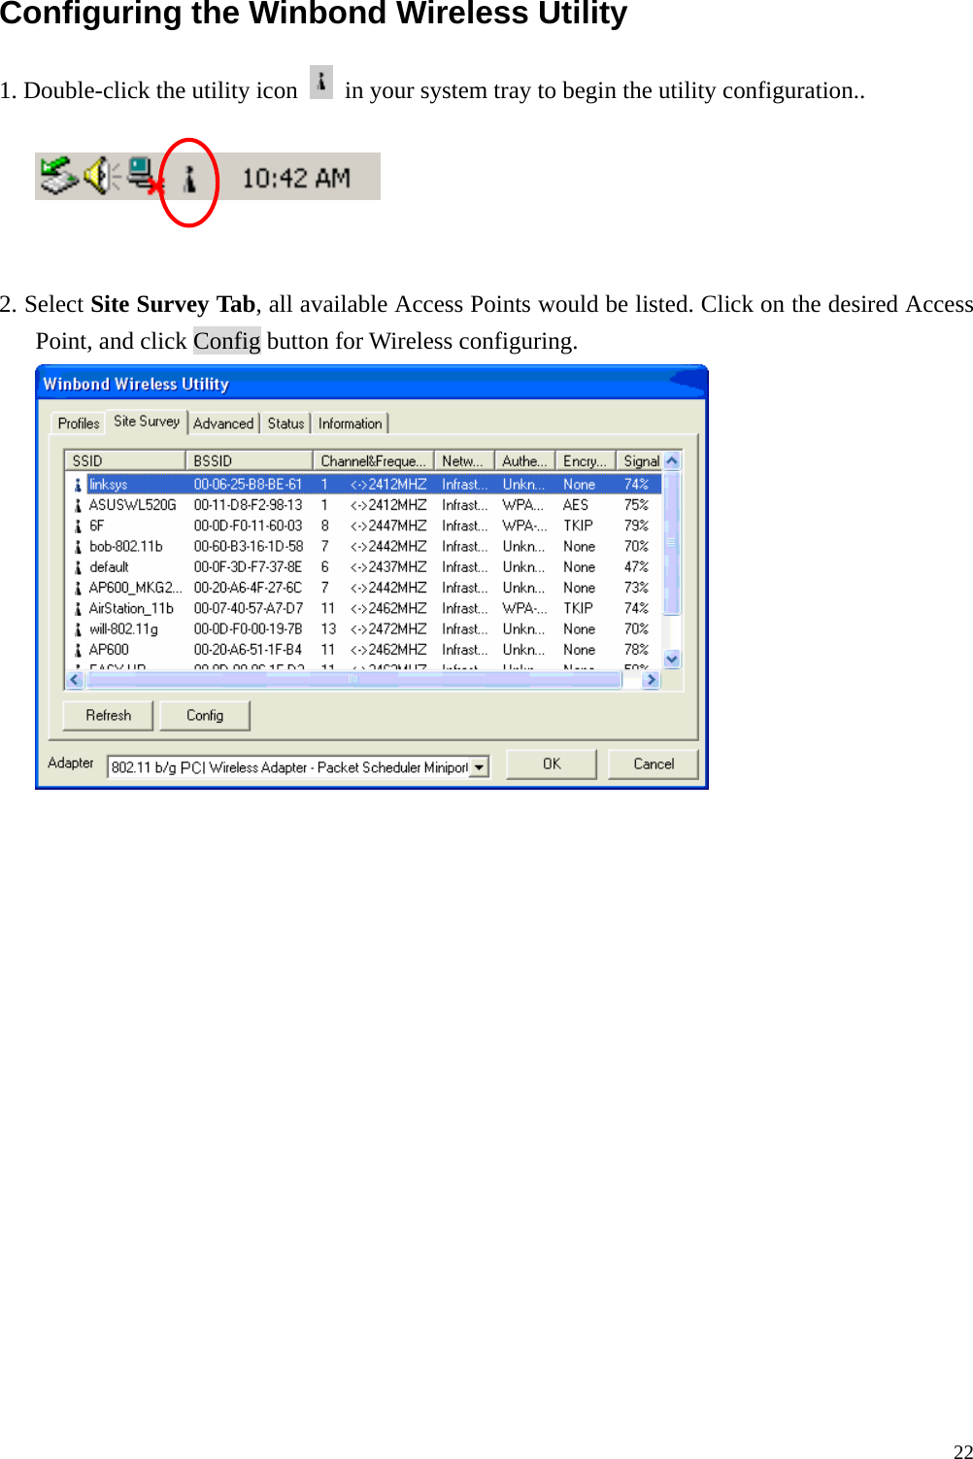Click the ASUSWL520G network icon
973x1459 pixels.
point(79,504)
